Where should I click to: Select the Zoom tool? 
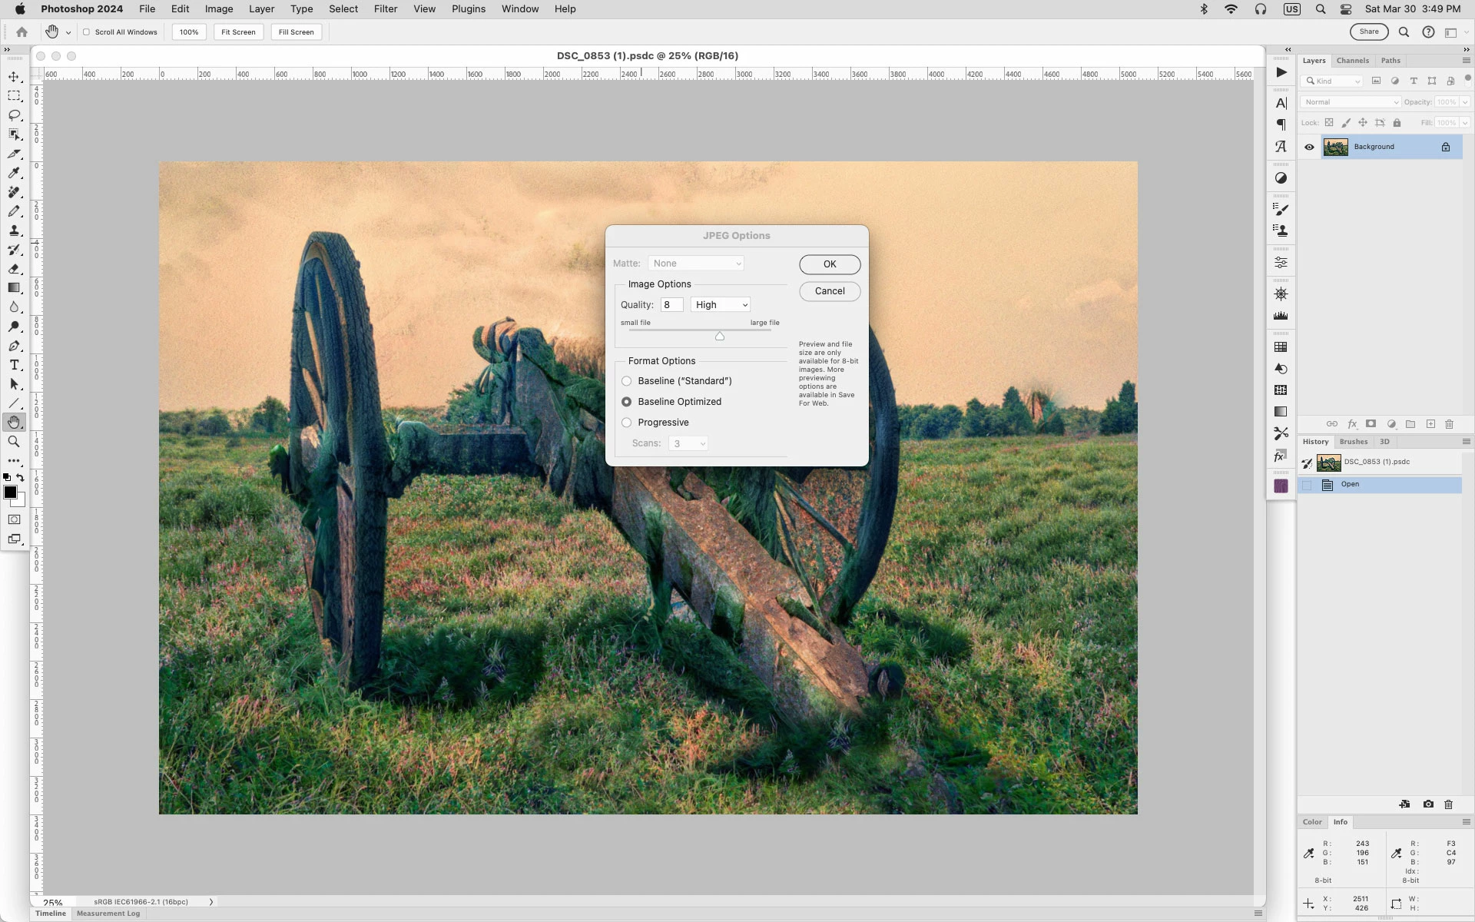(14, 442)
